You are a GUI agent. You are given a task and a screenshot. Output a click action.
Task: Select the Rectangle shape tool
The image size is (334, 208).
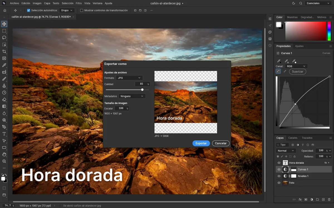tap(4, 148)
